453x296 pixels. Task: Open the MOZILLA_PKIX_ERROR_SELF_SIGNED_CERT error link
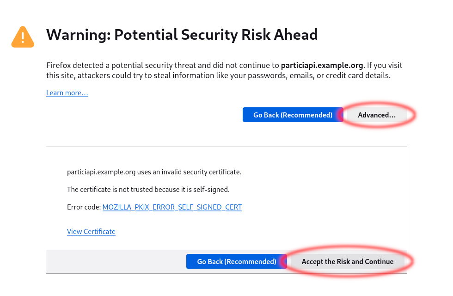172,207
